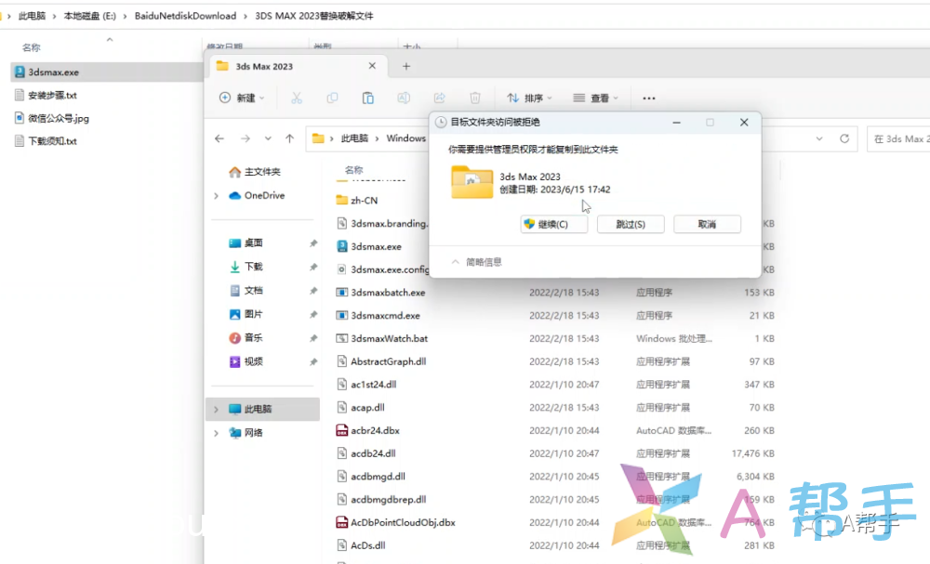
Task: Click the Share icon in toolbar
Action: point(440,98)
